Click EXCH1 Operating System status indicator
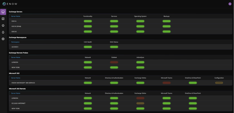 (x=140, y=21)
